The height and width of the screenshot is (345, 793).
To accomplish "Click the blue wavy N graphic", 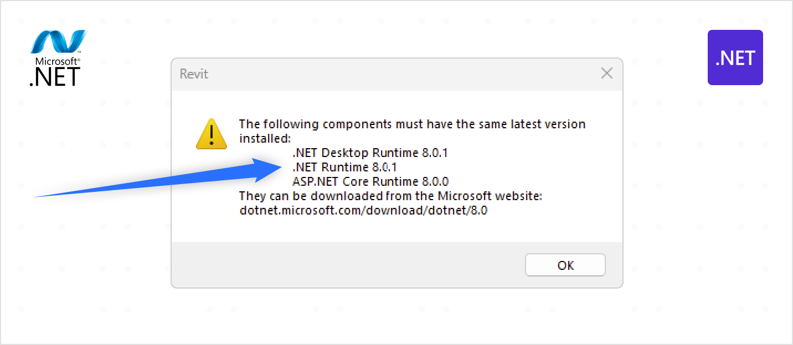I will click(59, 41).
